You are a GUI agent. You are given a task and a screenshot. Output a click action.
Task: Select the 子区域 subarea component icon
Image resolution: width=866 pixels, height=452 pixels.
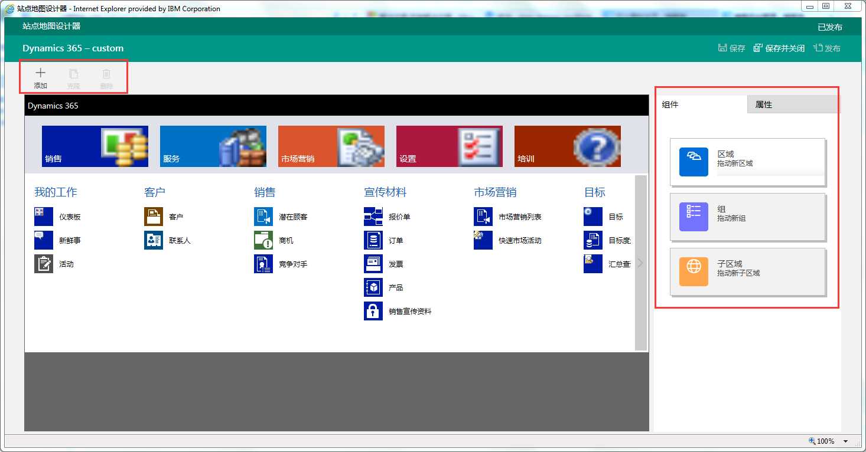(x=694, y=272)
